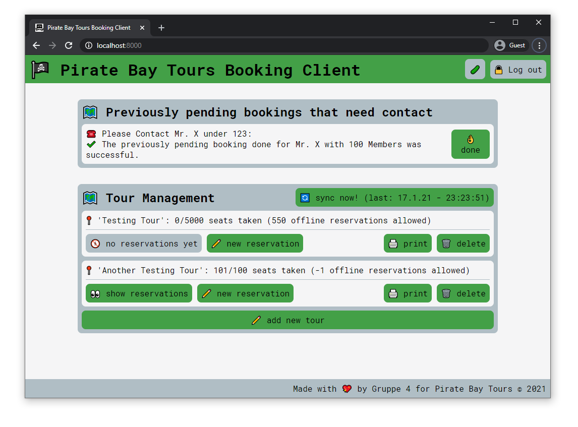Select the Pirate Bay Tours Booking Client tab

pos(90,28)
